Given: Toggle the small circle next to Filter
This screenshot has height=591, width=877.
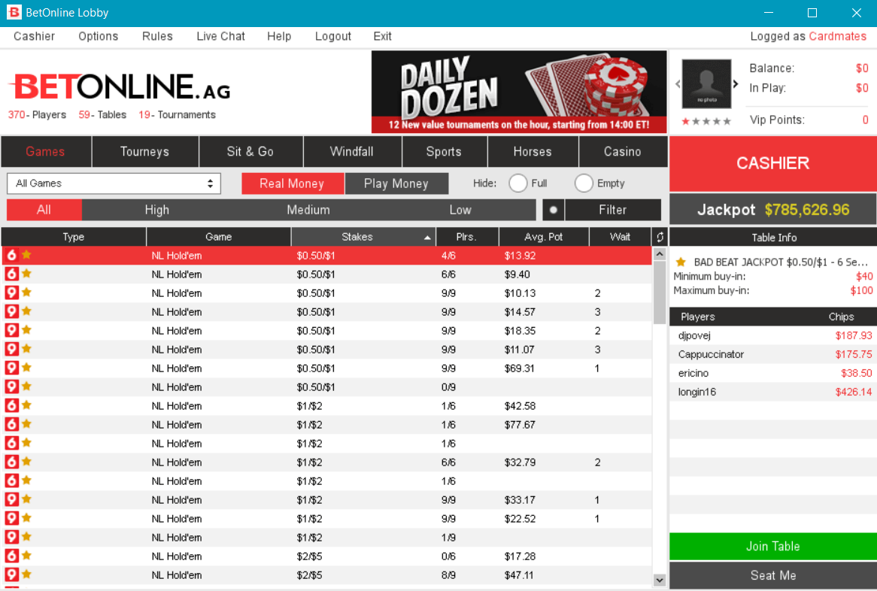Looking at the screenshot, I should tap(553, 210).
